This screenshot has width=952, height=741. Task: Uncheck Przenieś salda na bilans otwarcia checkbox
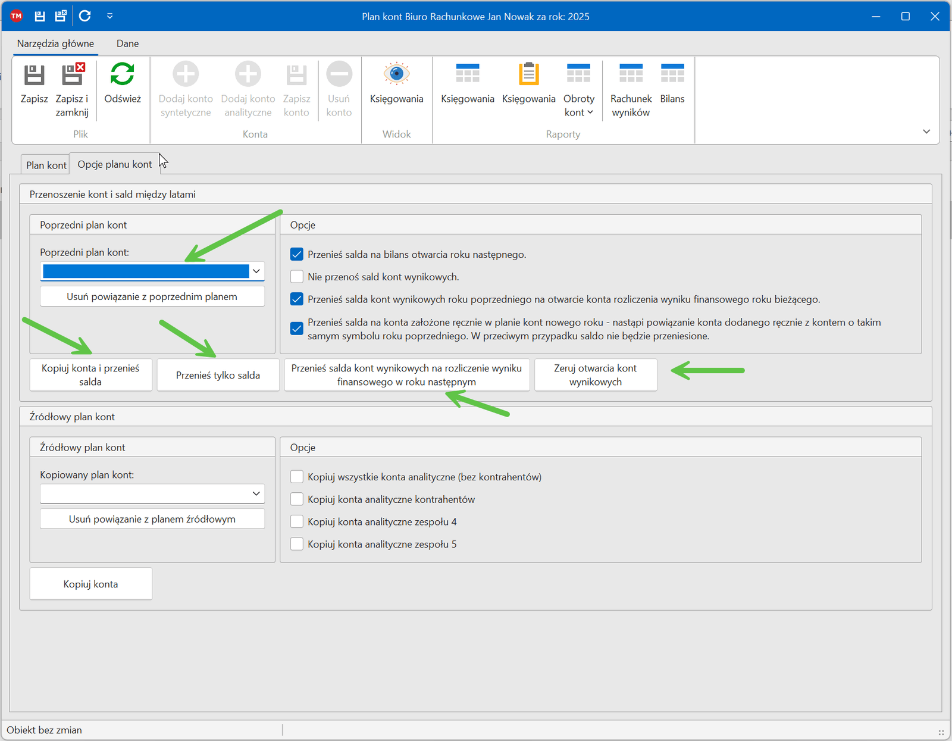click(x=297, y=255)
